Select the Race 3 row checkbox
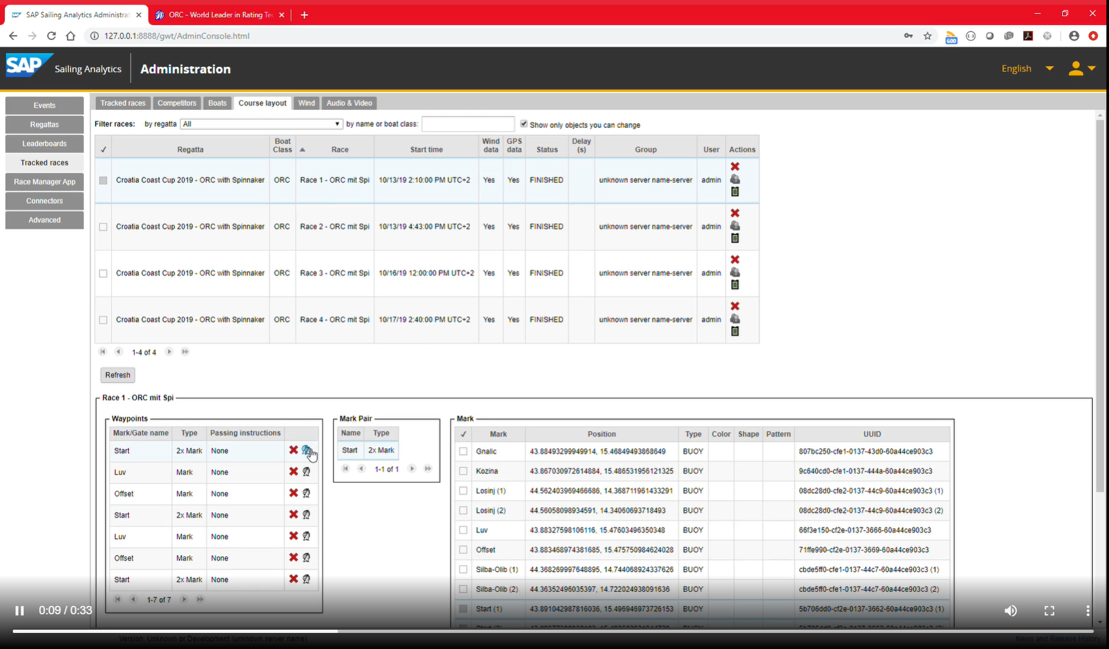 click(103, 273)
